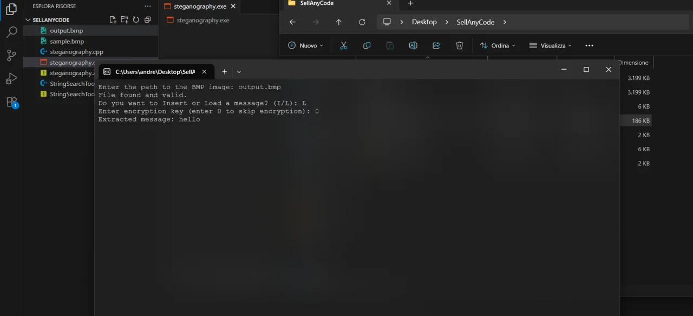This screenshot has height=316, width=693.
Task: Click Desktop in the address bar path
Action: click(424, 22)
